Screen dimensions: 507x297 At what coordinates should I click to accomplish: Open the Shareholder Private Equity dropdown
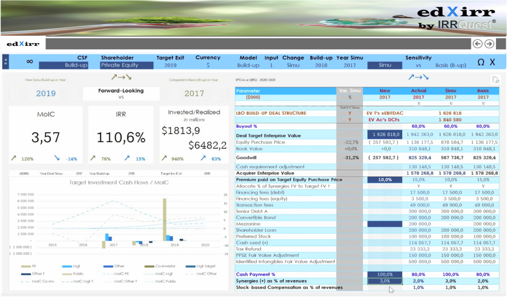point(127,66)
